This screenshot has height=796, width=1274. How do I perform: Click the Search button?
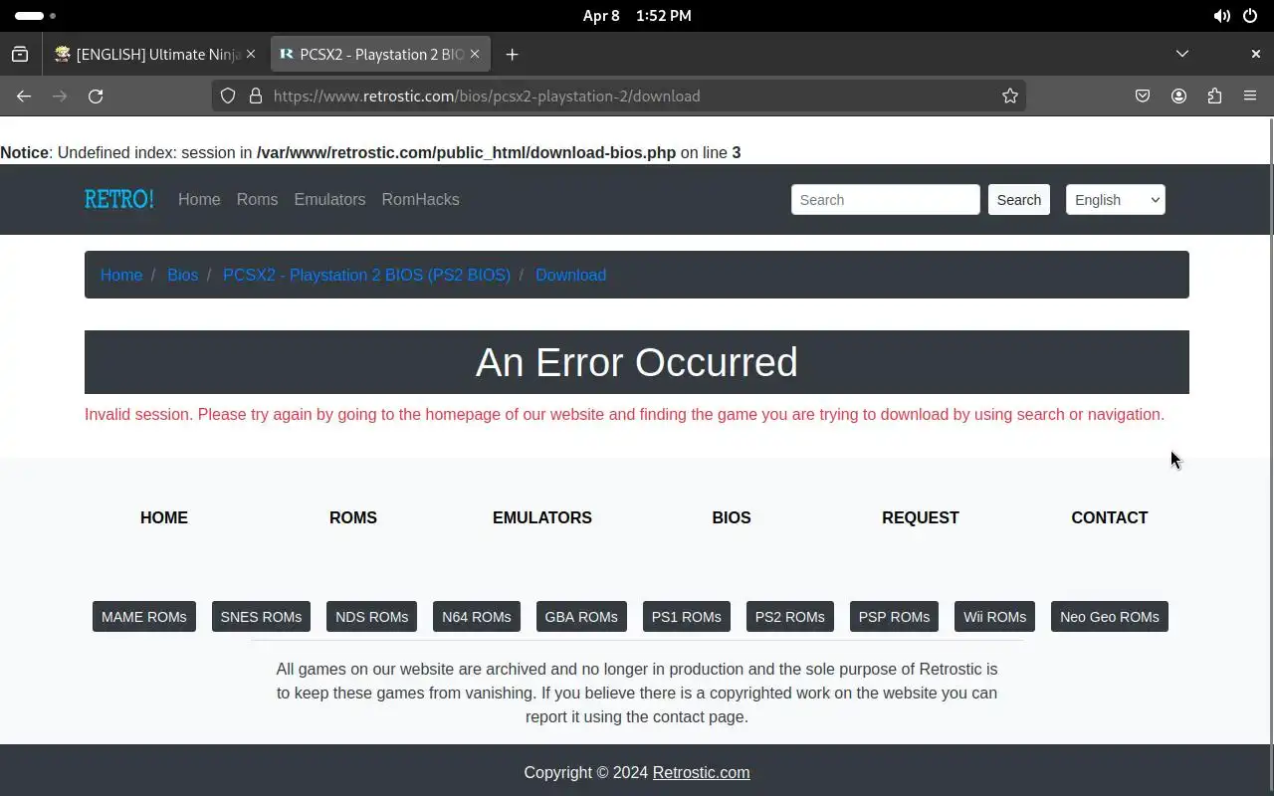(x=1018, y=200)
